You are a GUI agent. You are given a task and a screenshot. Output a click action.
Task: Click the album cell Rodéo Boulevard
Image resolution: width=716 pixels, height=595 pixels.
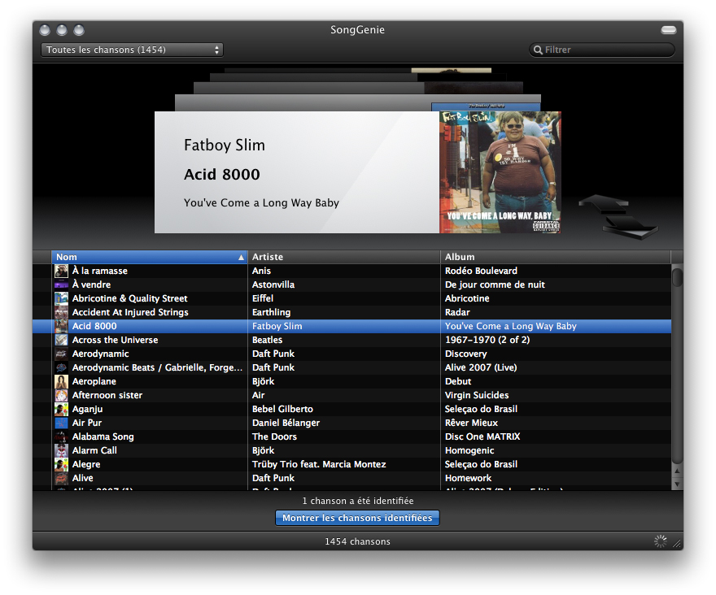[482, 271]
